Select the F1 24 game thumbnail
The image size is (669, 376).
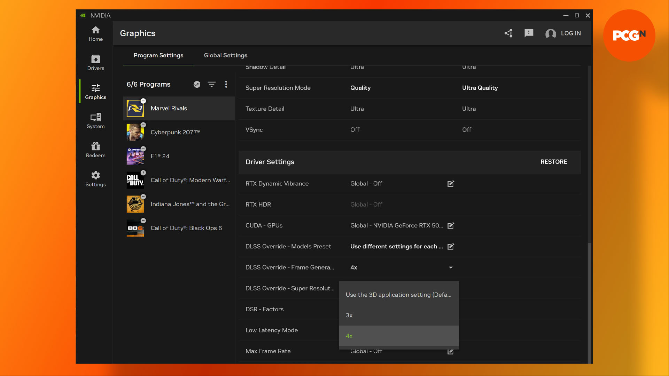pyautogui.click(x=135, y=156)
